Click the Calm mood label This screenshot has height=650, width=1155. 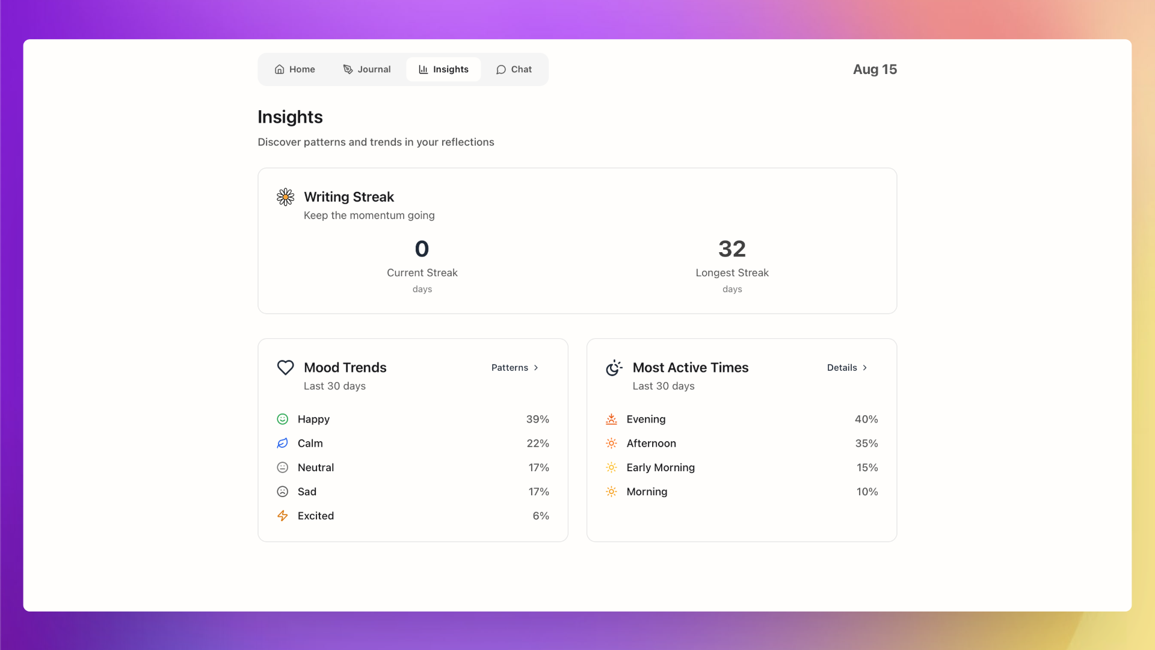[310, 443]
